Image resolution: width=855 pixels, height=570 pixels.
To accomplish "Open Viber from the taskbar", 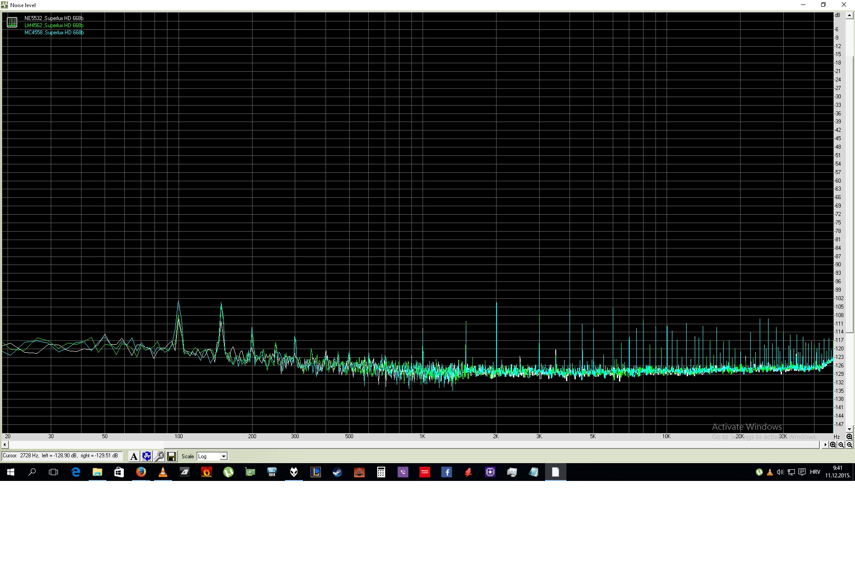I will tap(403, 472).
